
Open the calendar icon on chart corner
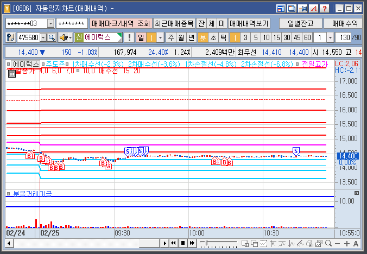point(12,74)
